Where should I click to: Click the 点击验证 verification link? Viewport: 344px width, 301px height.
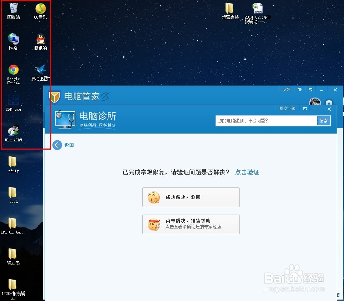click(x=247, y=172)
